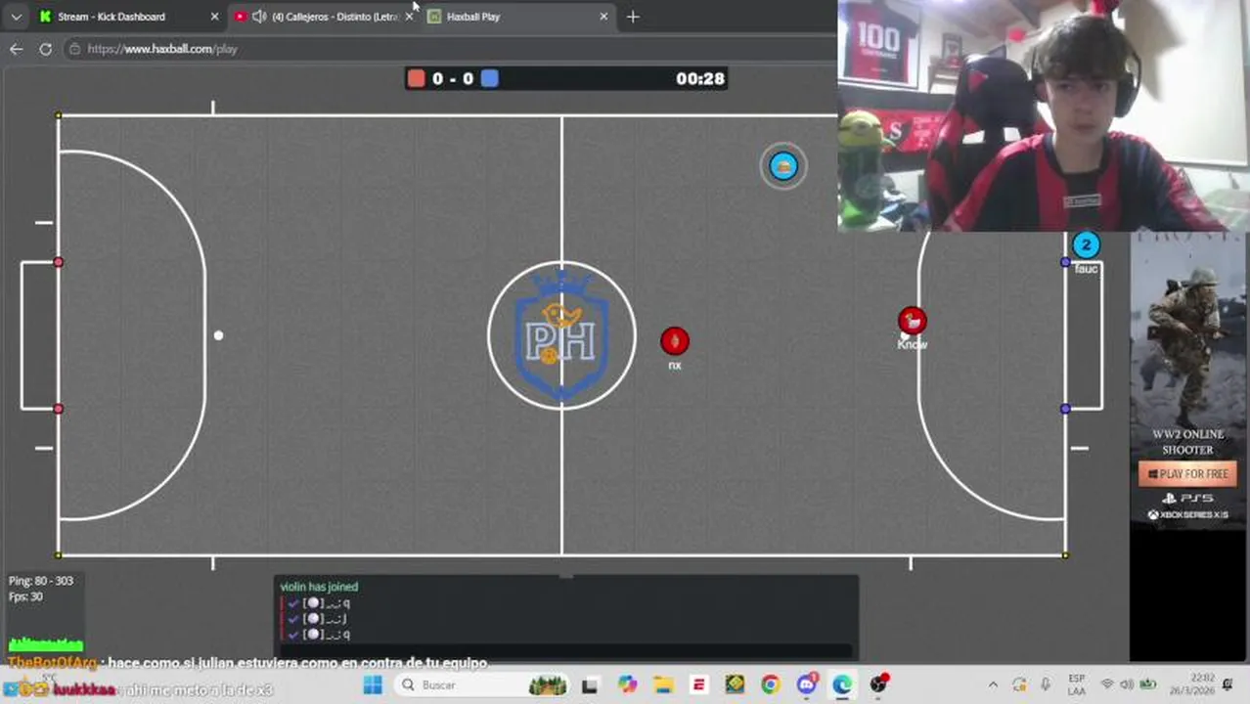Image resolution: width=1250 pixels, height=704 pixels.
Task: Switch to the Callejeros - Distinto YouTube tab
Action: click(x=323, y=17)
